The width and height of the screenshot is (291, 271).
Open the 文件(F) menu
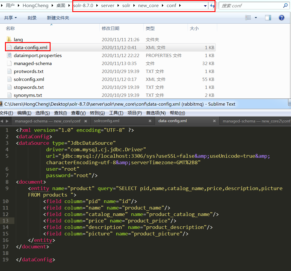(x=6, y=113)
